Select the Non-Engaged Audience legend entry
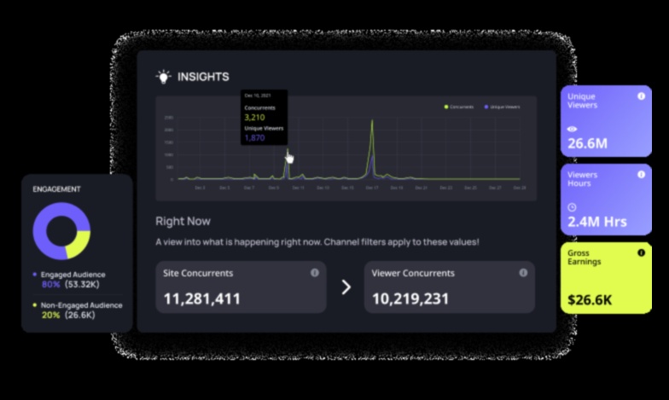The height and width of the screenshot is (400, 669). (79, 304)
